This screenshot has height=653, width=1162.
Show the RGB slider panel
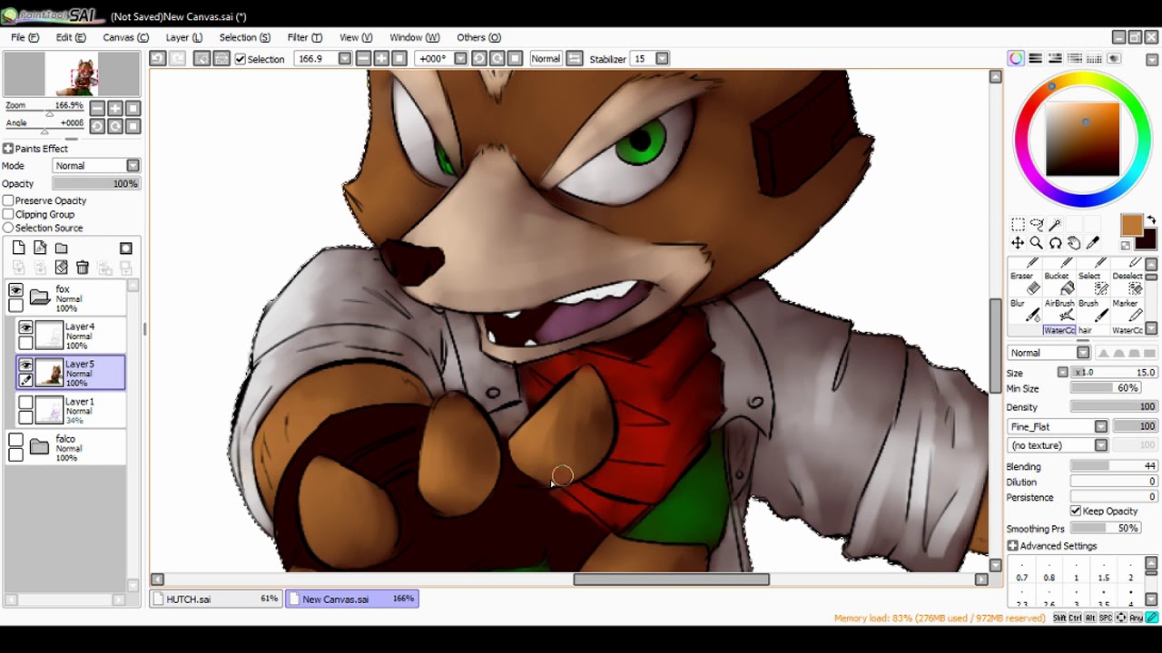pos(1036,58)
